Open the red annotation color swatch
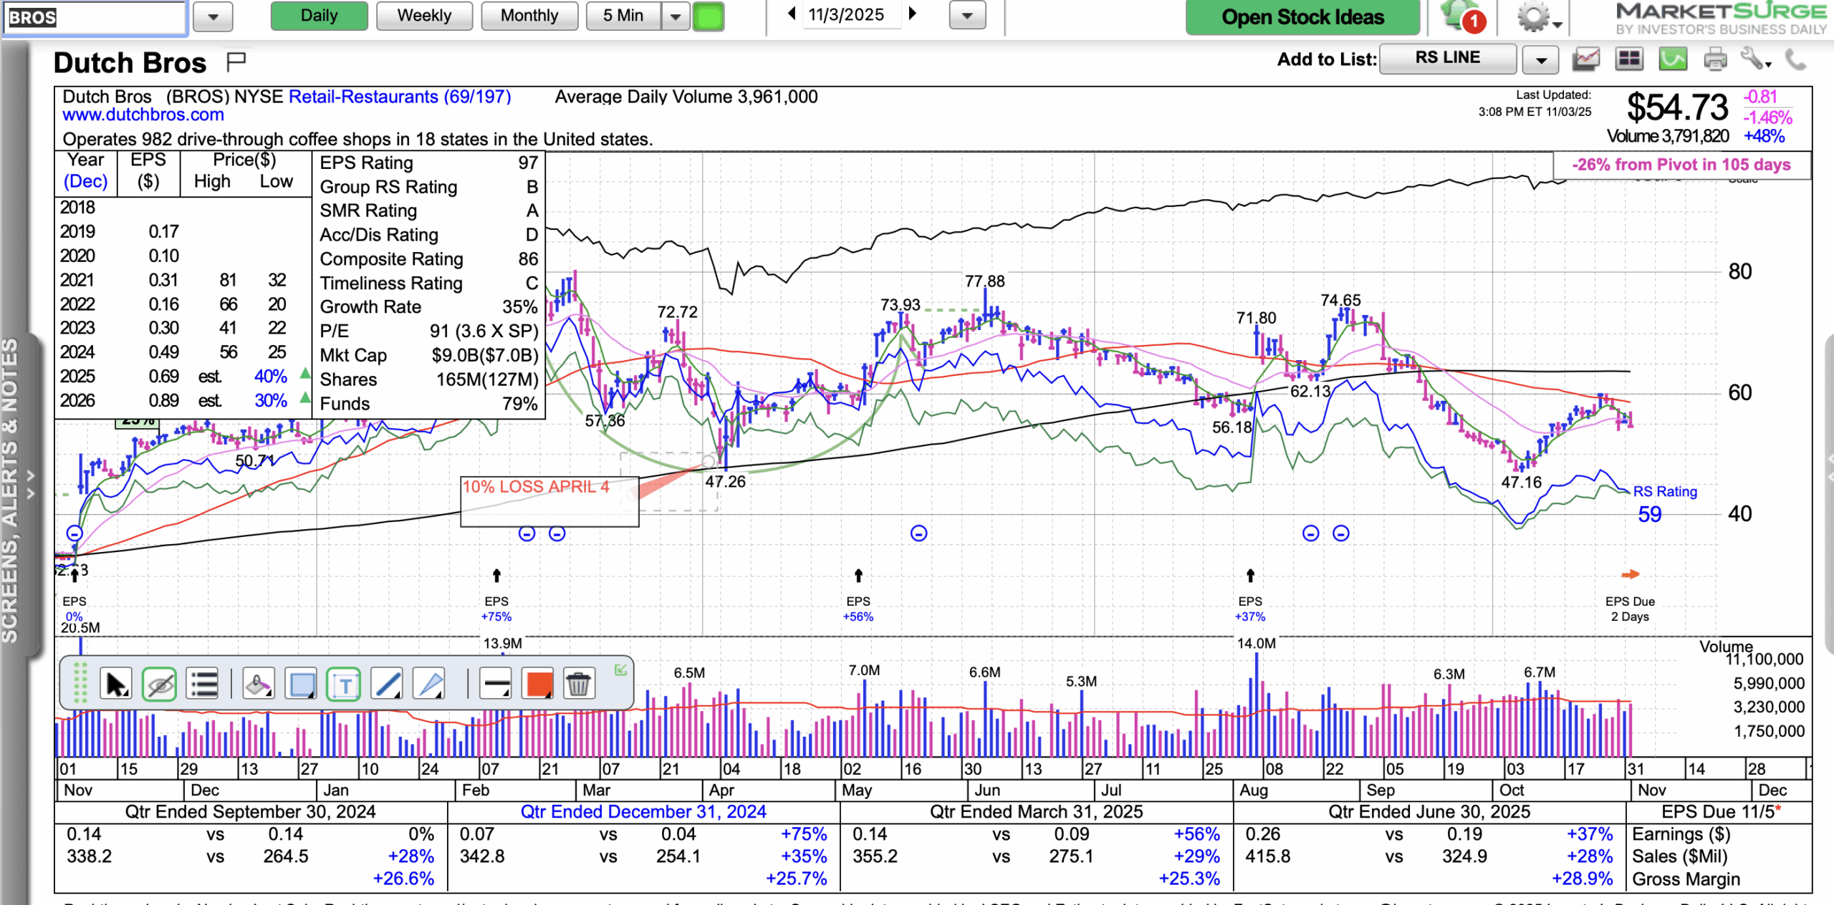The height and width of the screenshot is (905, 1834). pyautogui.click(x=538, y=684)
